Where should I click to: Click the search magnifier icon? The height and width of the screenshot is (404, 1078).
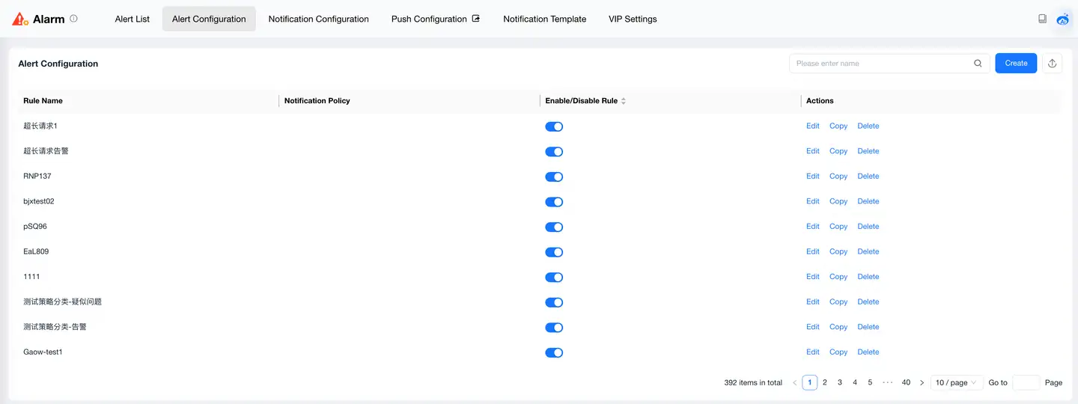click(x=978, y=64)
